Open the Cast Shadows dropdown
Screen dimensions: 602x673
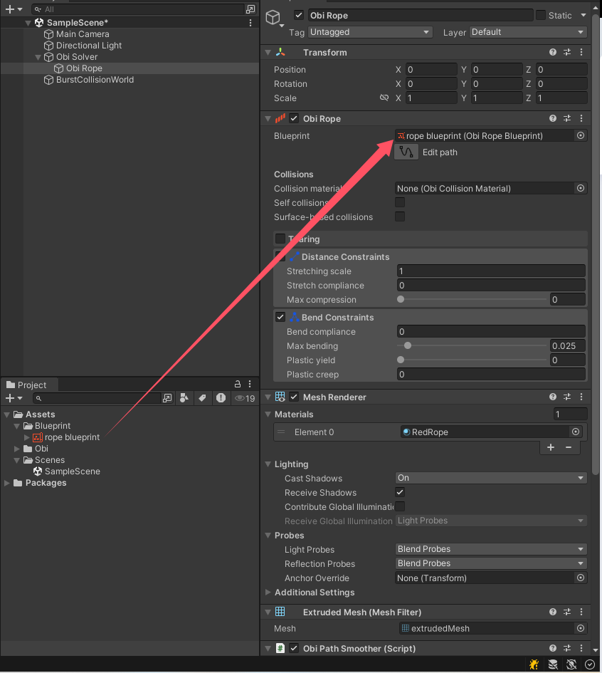coord(490,478)
